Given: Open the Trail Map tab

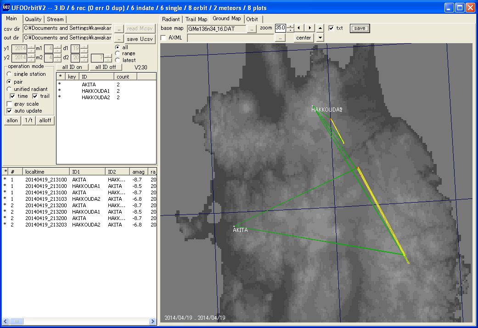Looking at the screenshot, I should [197, 19].
